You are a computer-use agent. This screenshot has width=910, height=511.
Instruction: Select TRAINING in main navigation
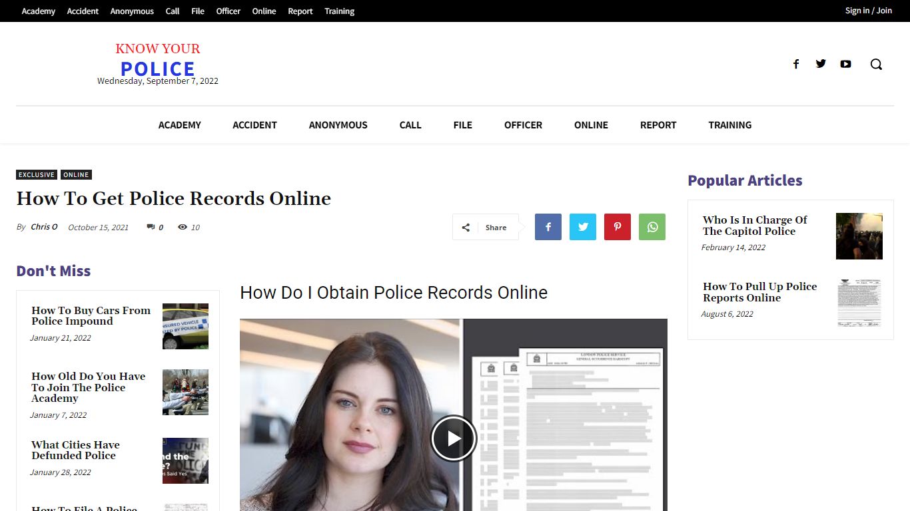730,125
